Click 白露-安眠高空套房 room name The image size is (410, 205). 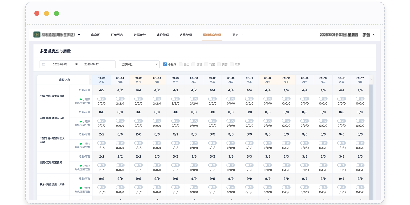51,162
